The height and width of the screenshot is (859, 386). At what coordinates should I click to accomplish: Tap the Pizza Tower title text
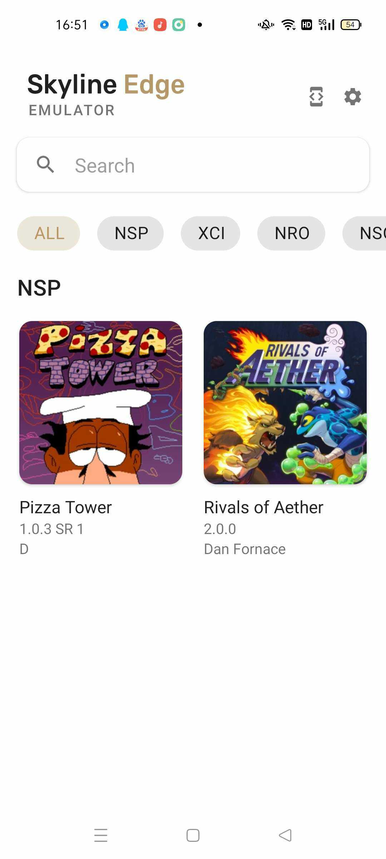coord(66,508)
